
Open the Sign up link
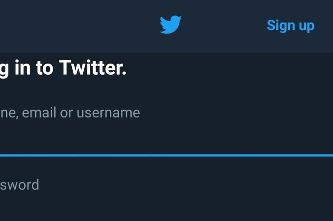pyautogui.click(x=291, y=26)
